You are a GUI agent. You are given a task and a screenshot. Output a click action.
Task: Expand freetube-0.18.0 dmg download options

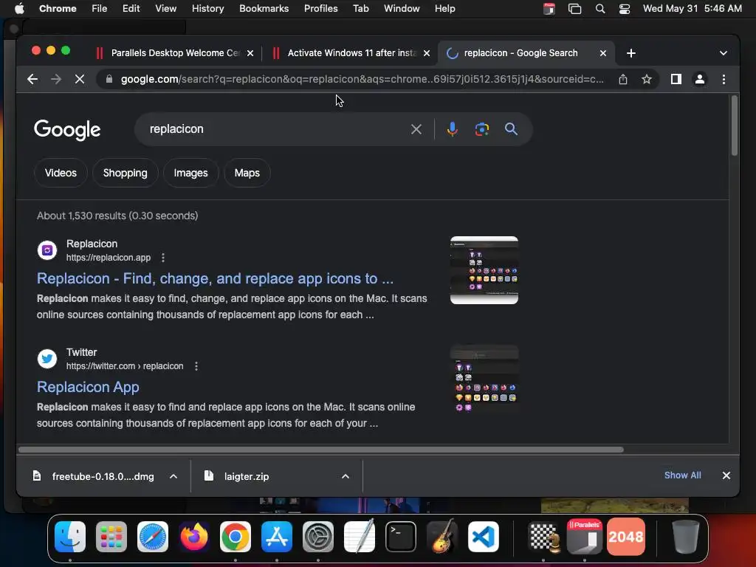pyautogui.click(x=173, y=476)
